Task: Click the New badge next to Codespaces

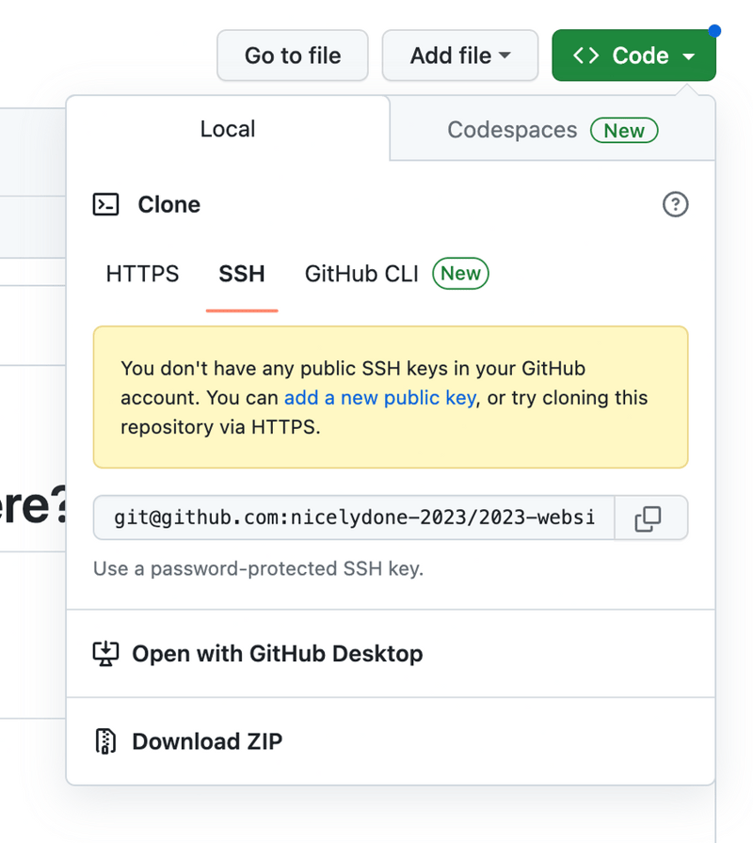Action: (x=624, y=131)
